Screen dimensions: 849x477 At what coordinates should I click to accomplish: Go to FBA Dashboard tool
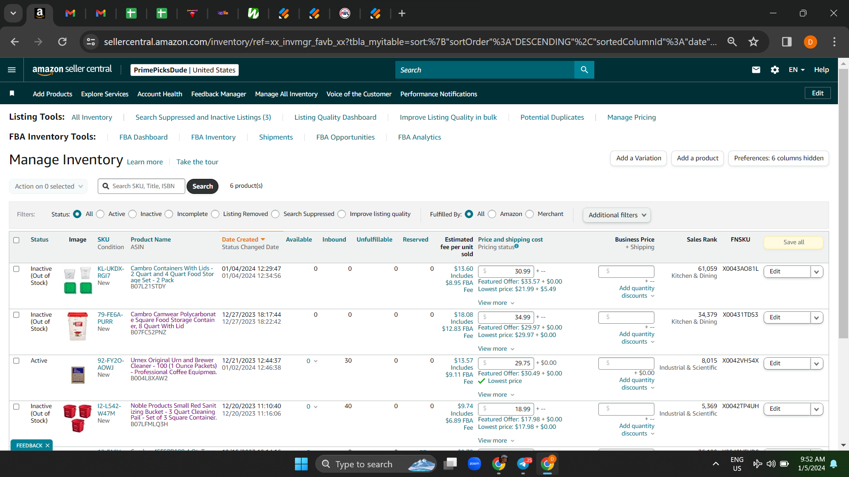tap(143, 137)
